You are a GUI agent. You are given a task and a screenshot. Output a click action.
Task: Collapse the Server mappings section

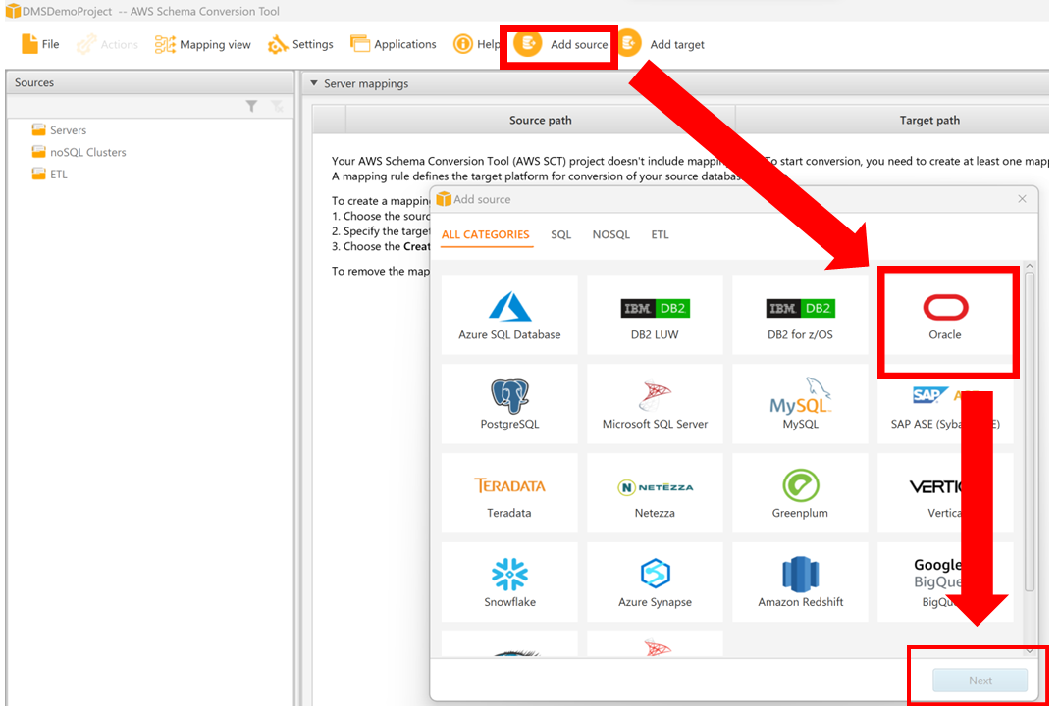tap(314, 83)
